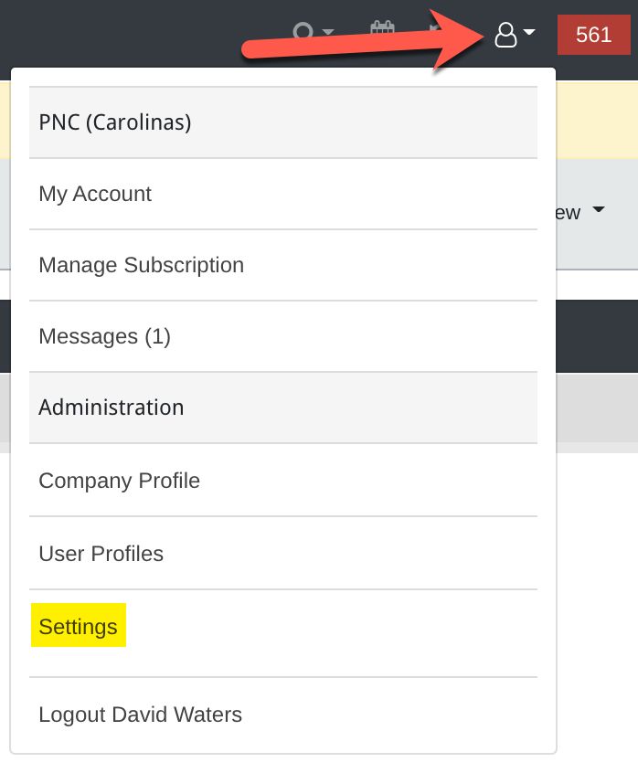This screenshot has height=773, width=638.
Task: Click the red 561 notification badge
Action: point(593,35)
